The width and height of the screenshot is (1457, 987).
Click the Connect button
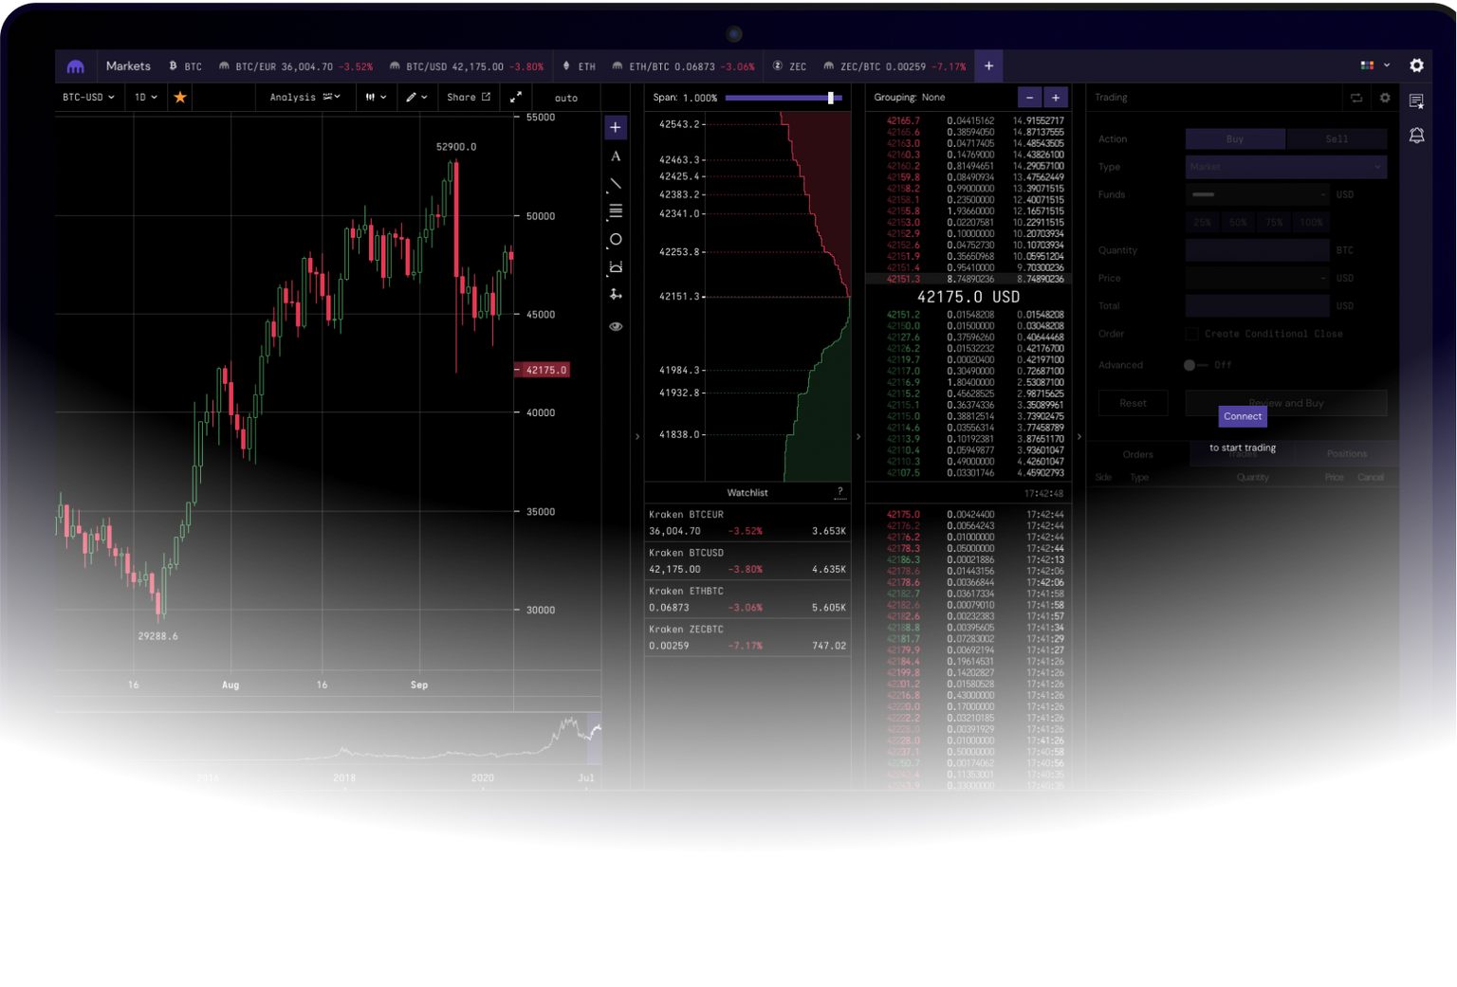[x=1242, y=416]
